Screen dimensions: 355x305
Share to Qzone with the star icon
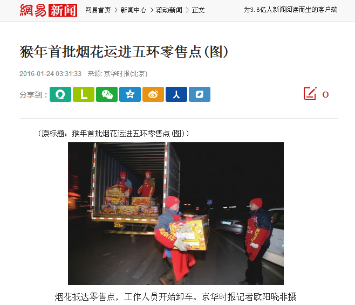click(130, 94)
